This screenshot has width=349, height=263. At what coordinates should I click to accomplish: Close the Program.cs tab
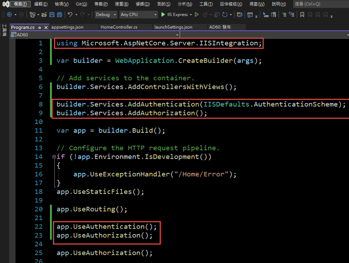tap(46, 28)
